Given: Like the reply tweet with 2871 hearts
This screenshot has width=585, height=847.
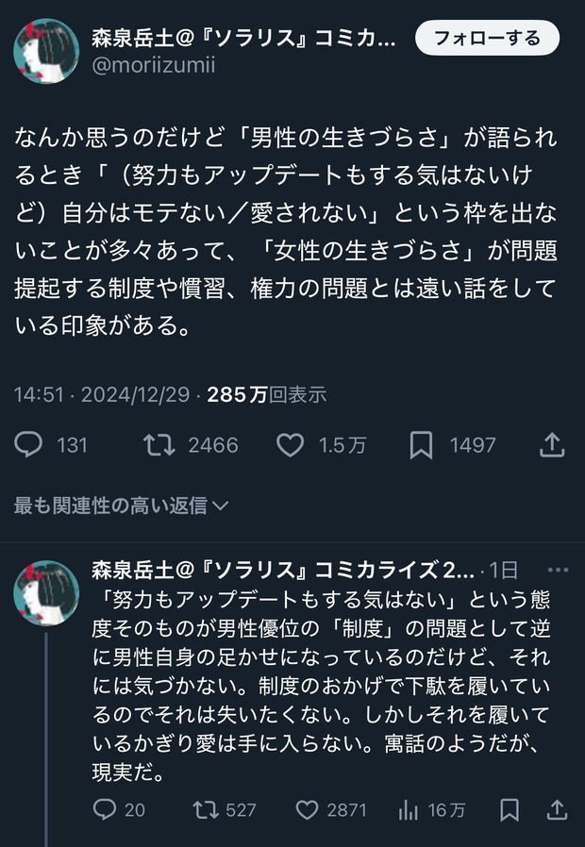Looking at the screenshot, I should [307, 809].
